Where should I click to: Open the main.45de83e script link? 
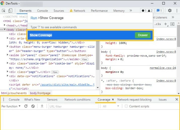(x=67, y=85)
